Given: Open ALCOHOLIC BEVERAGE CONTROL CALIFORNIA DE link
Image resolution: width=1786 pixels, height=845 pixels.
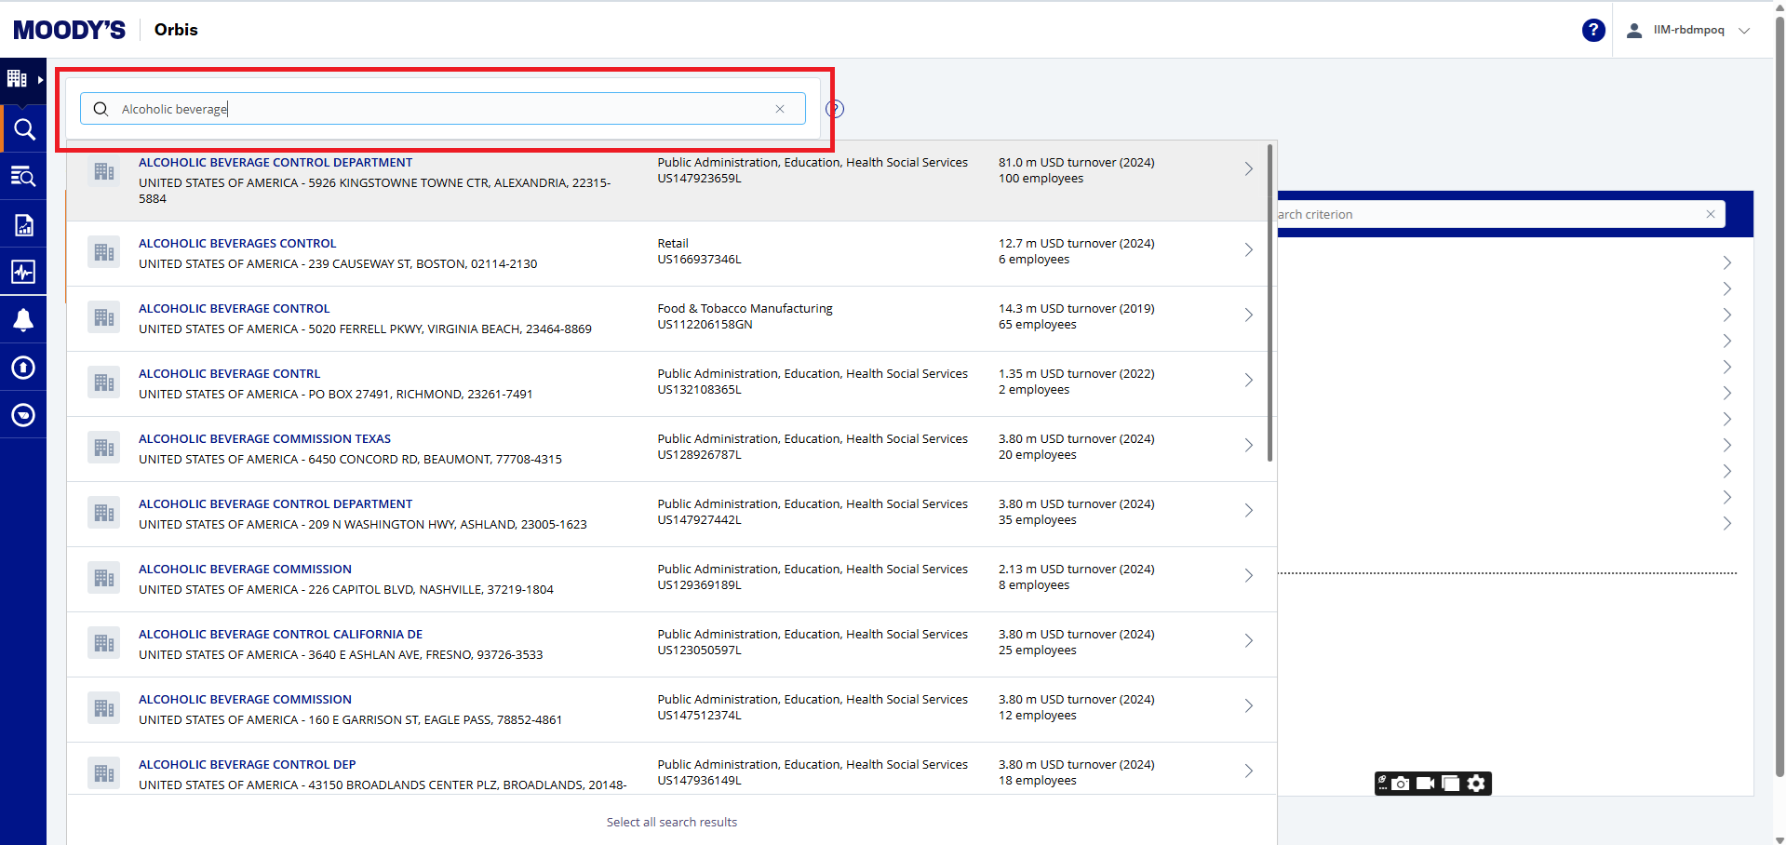Looking at the screenshot, I should click(280, 635).
